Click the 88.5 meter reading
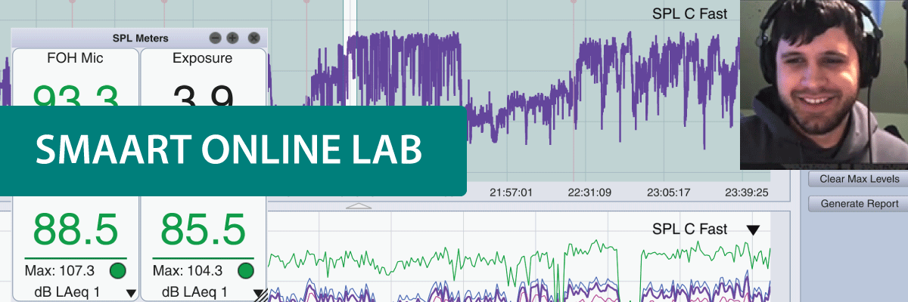The width and height of the screenshot is (908, 302). pyautogui.click(x=75, y=231)
